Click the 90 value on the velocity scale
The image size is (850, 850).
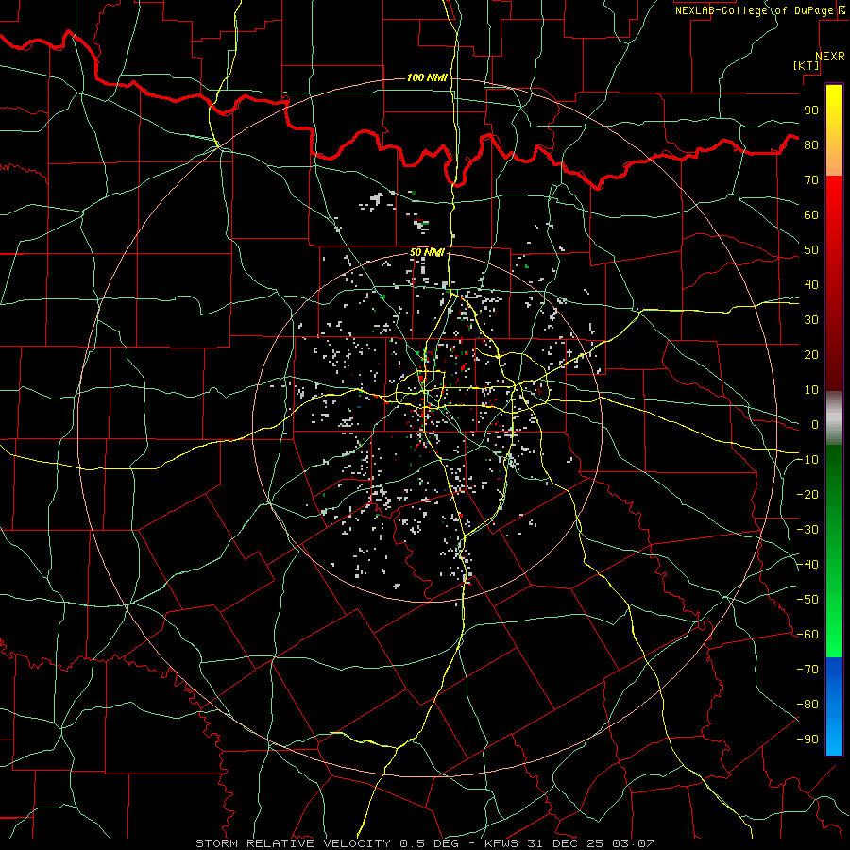811,110
